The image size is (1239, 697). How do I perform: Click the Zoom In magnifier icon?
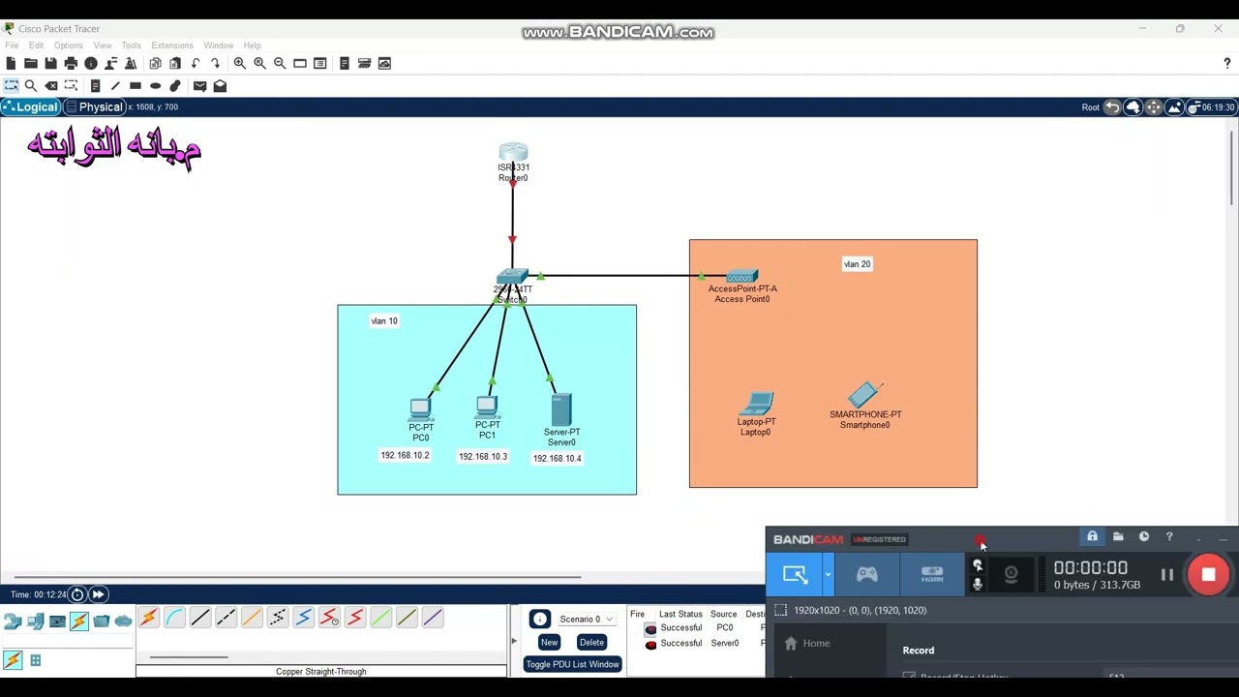pyautogui.click(x=239, y=63)
